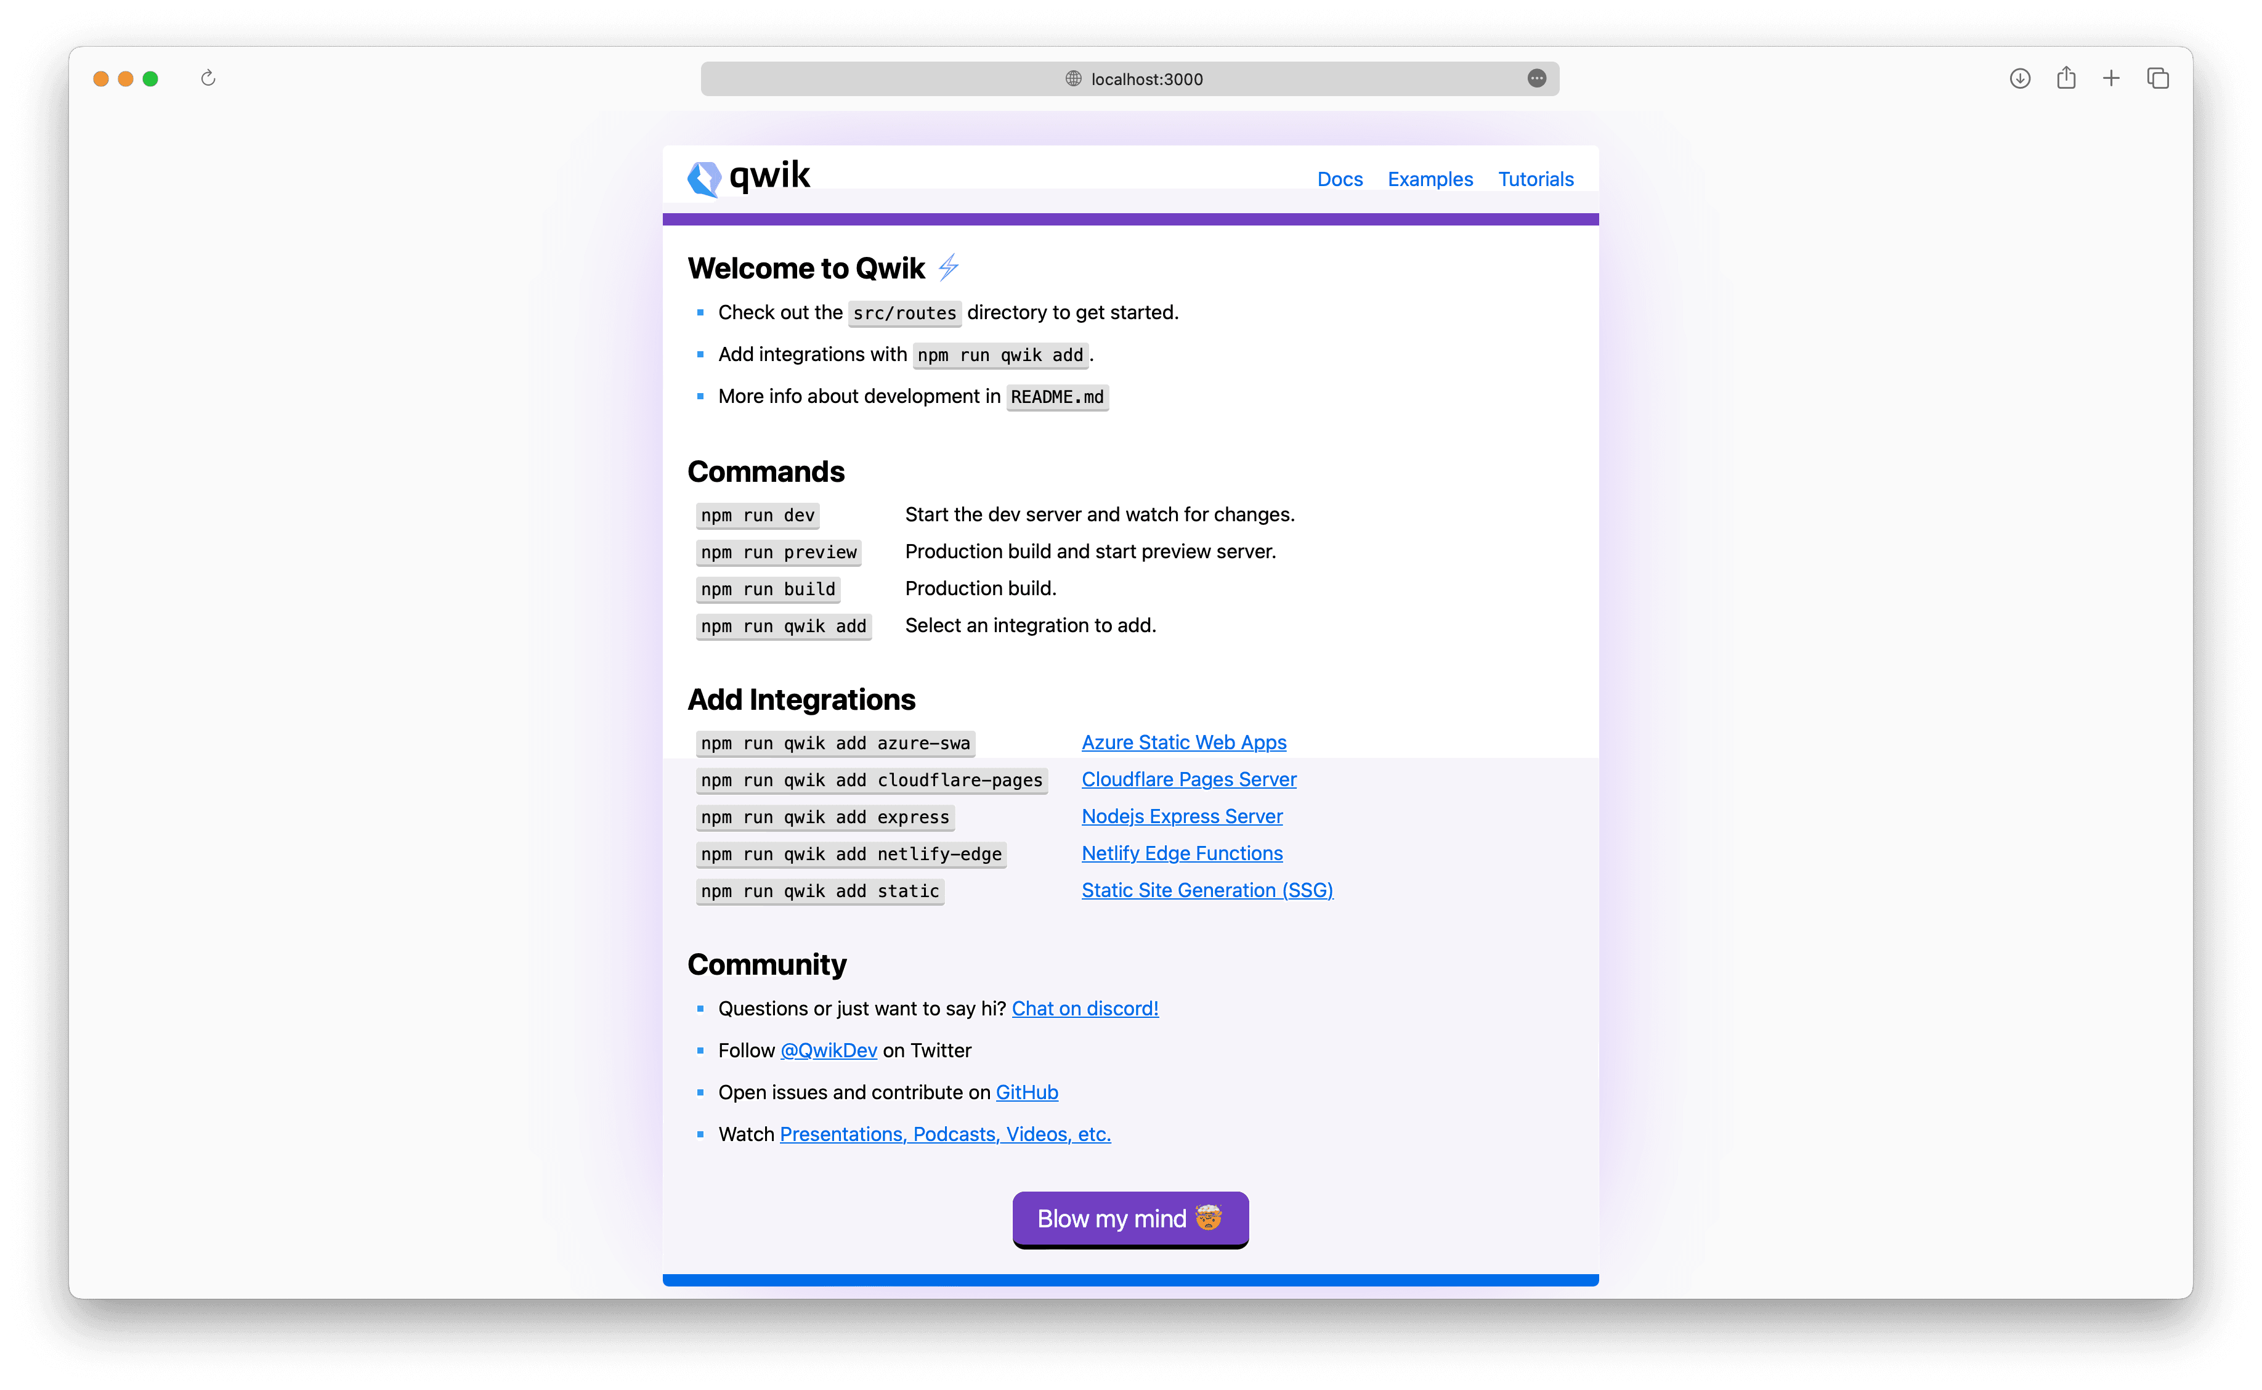Open the Nodejs Express Server link

pos(1181,816)
